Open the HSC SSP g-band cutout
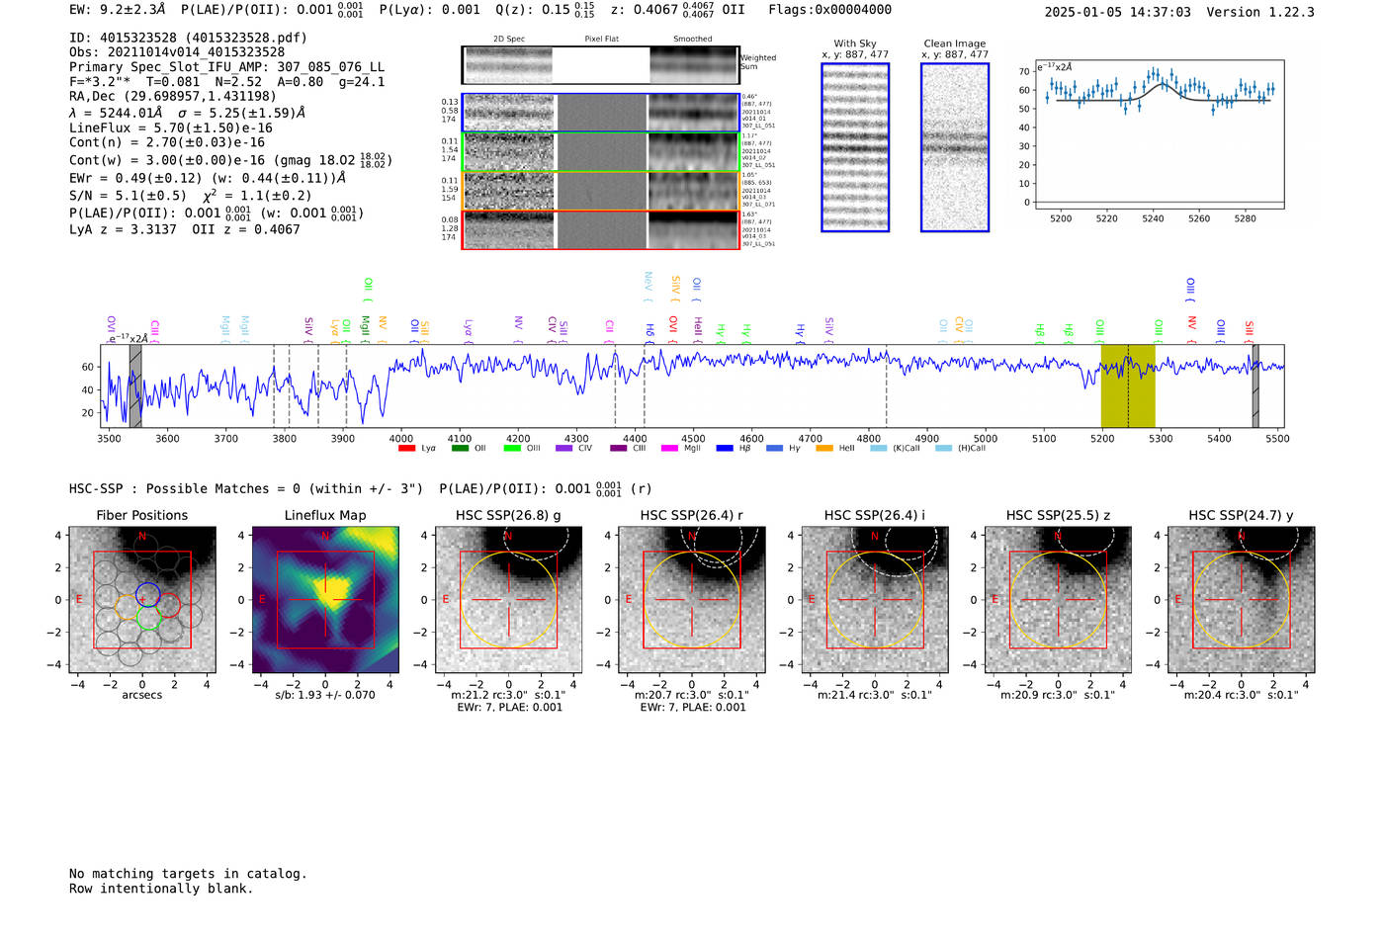 coord(509,600)
